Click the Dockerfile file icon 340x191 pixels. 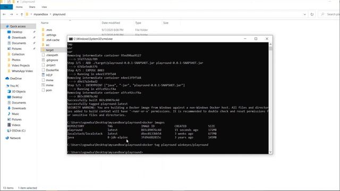point(43,70)
